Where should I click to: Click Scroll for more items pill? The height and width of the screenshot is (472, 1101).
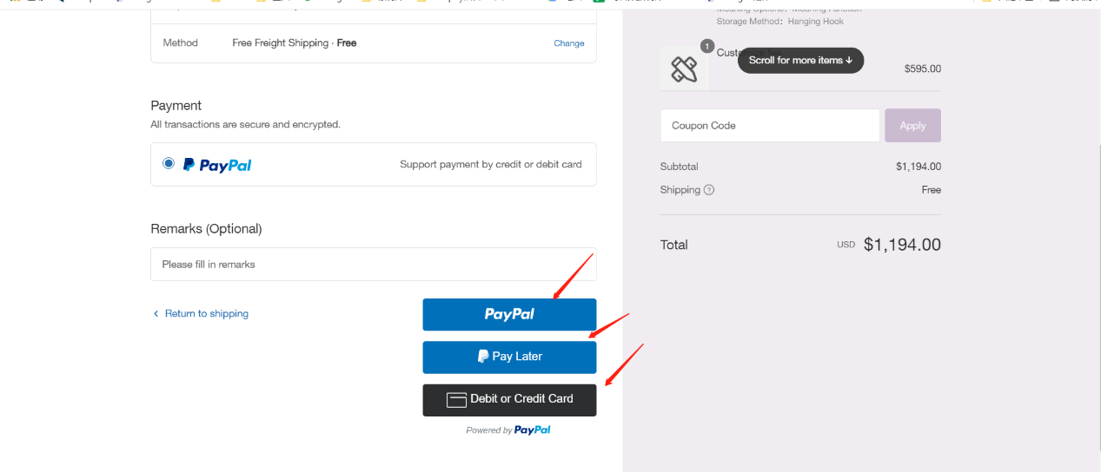(800, 60)
